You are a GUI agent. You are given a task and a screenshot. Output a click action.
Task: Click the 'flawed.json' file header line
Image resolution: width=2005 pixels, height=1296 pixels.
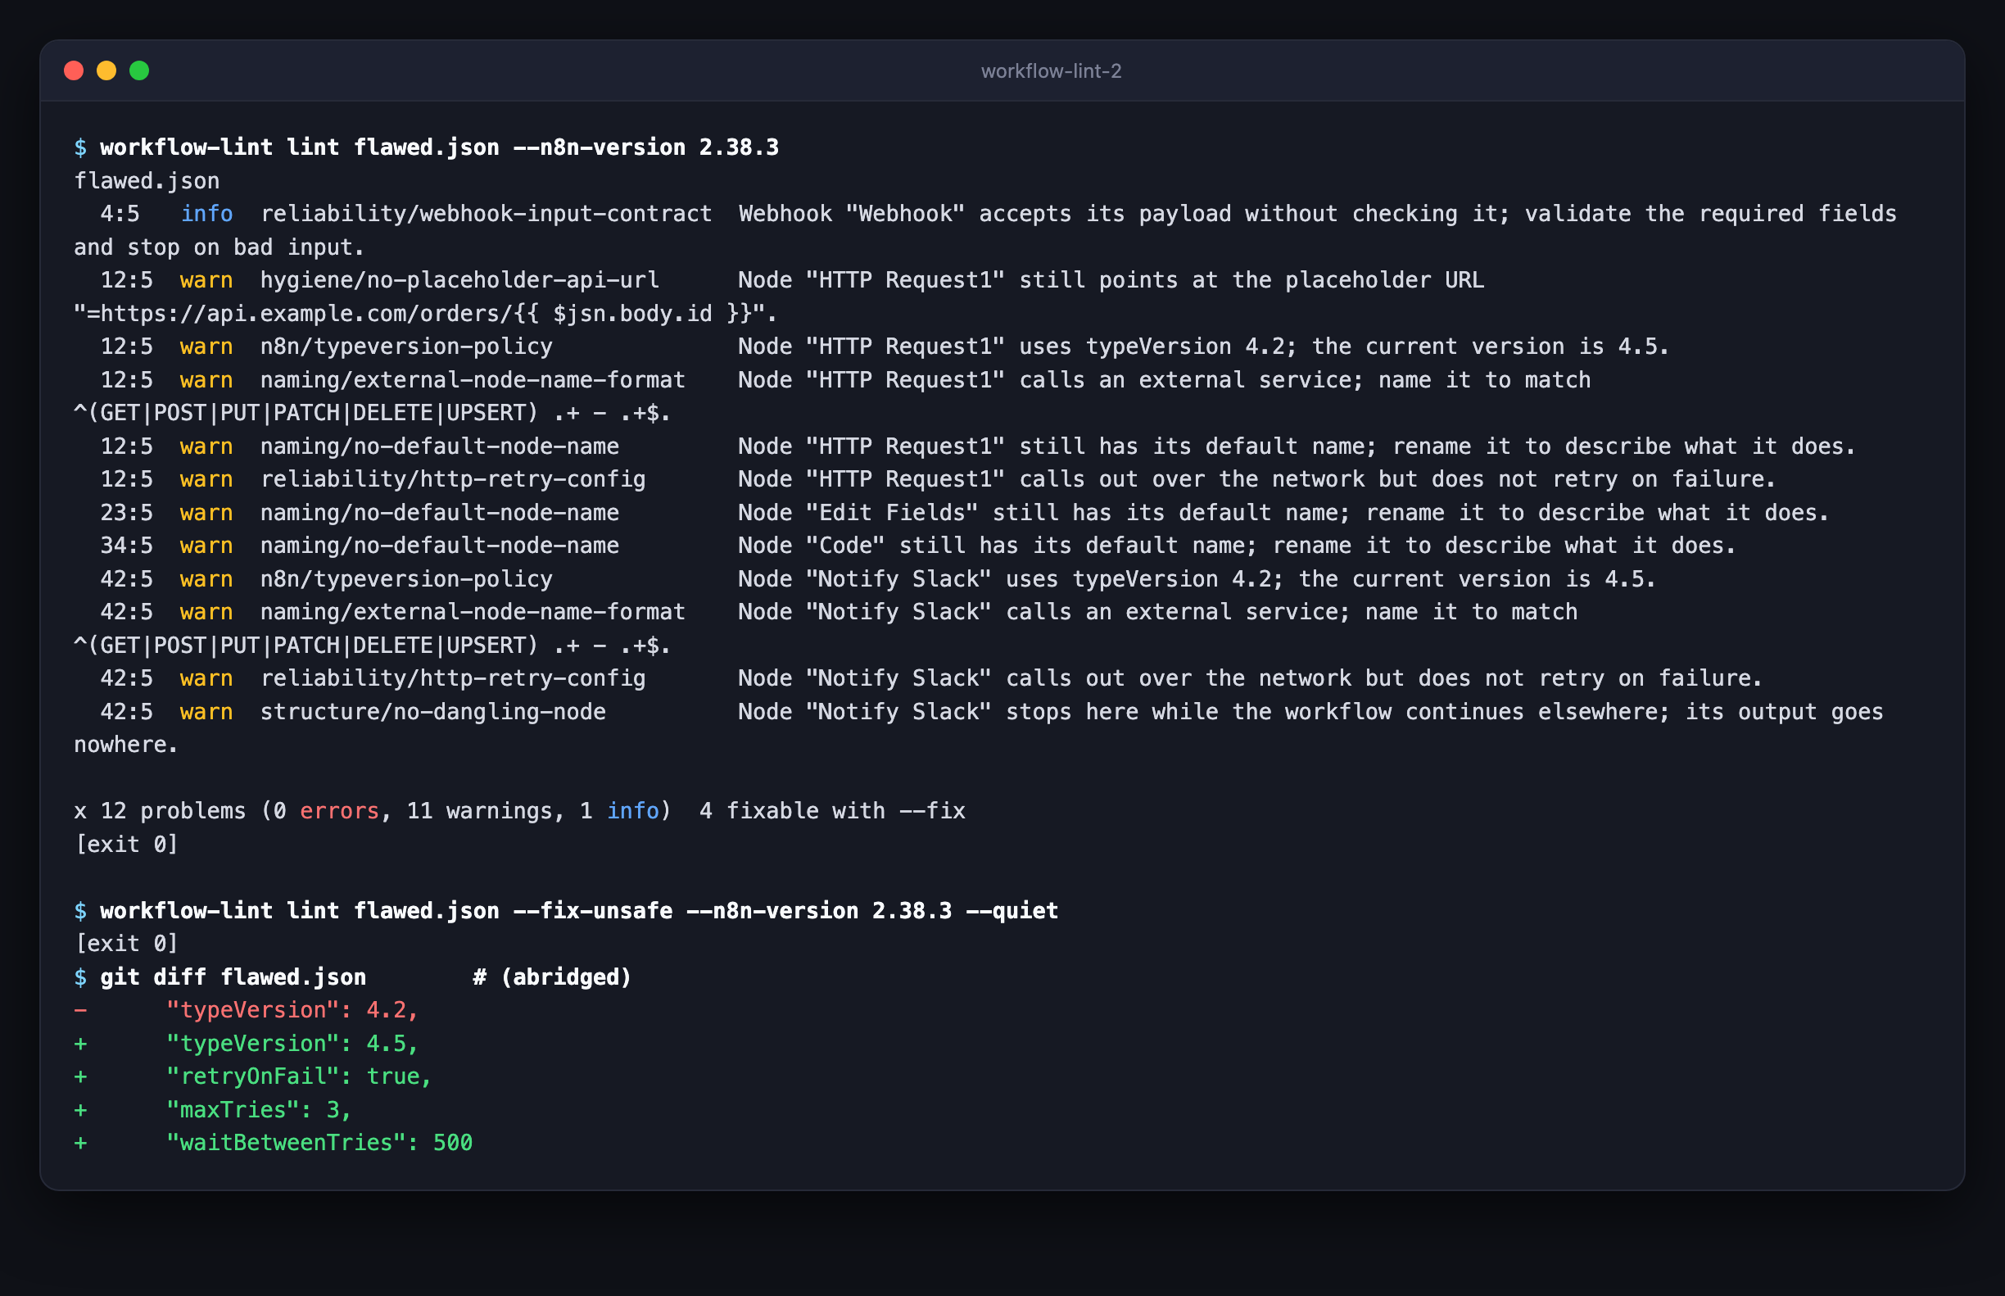click(x=147, y=181)
